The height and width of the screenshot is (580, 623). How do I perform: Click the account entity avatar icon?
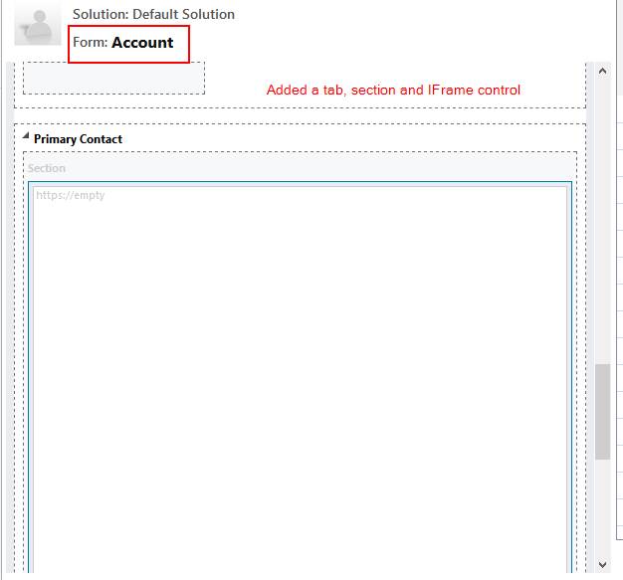pos(38,24)
